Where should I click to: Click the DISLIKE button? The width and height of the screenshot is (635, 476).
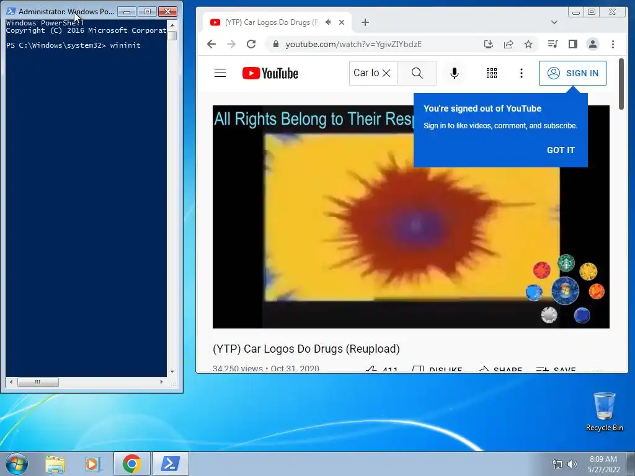pyautogui.click(x=437, y=369)
